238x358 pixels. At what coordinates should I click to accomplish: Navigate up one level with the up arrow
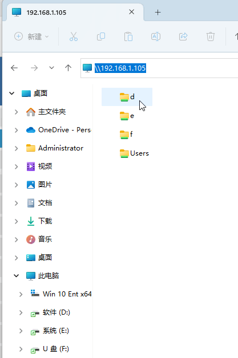point(68,68)
